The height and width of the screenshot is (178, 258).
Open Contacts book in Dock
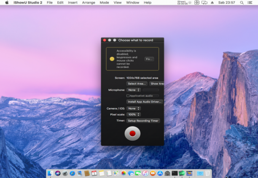pyautogui.click(x=87, y=173)
